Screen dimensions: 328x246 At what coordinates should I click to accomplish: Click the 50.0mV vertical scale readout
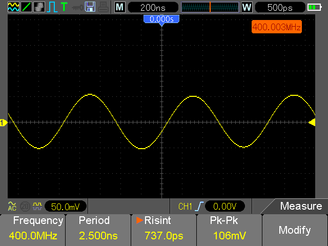(x=66, y=207)
